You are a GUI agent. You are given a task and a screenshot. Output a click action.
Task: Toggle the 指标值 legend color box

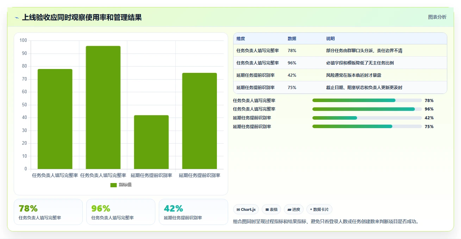(113, 185)
